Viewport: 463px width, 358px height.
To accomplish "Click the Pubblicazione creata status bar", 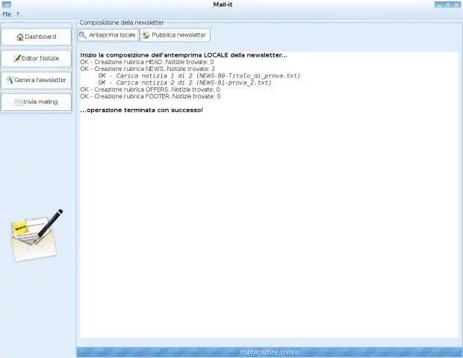I will (270, 352).
